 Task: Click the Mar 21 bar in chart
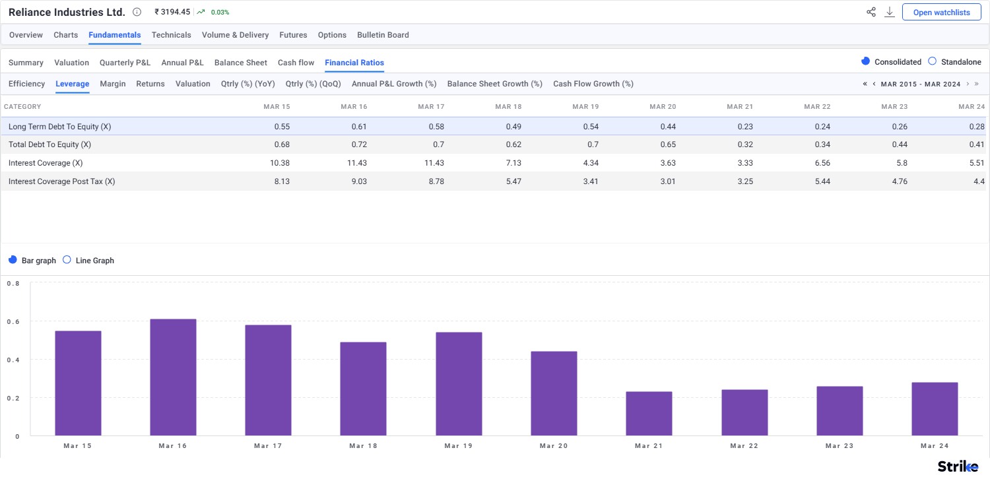(649, 414)
